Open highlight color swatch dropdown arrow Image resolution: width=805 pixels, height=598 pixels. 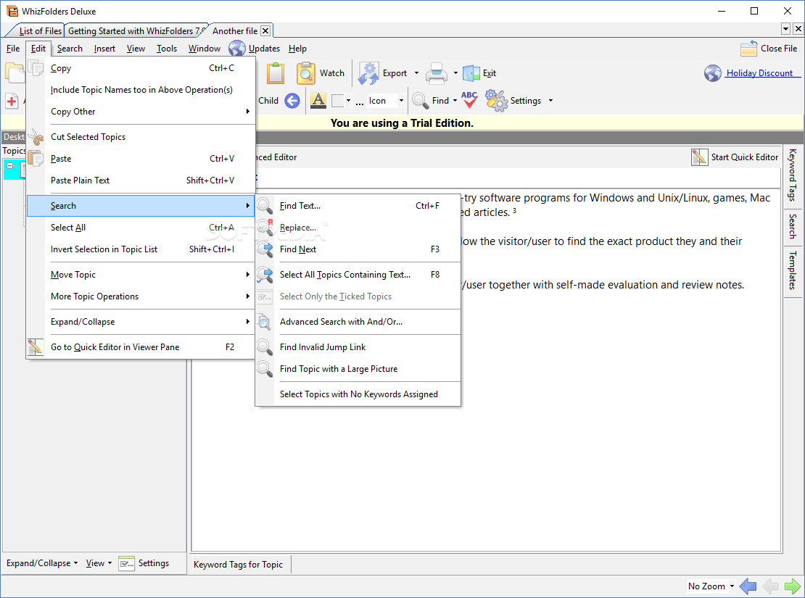[x=349, y=101]
